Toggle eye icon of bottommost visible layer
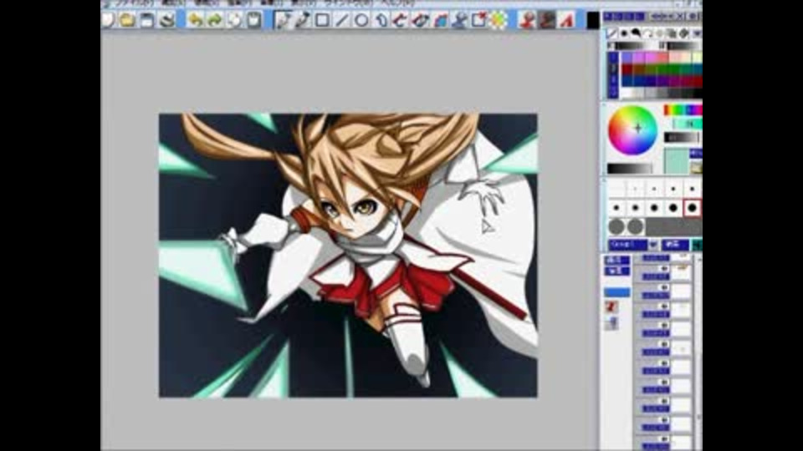The width and height of the screenshot is (803, 451). (x=665, y=438)
